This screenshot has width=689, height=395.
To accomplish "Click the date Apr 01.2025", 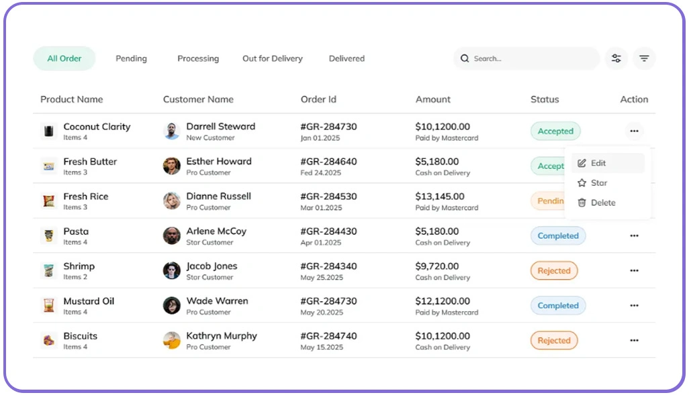I will [x=321, y=243].
